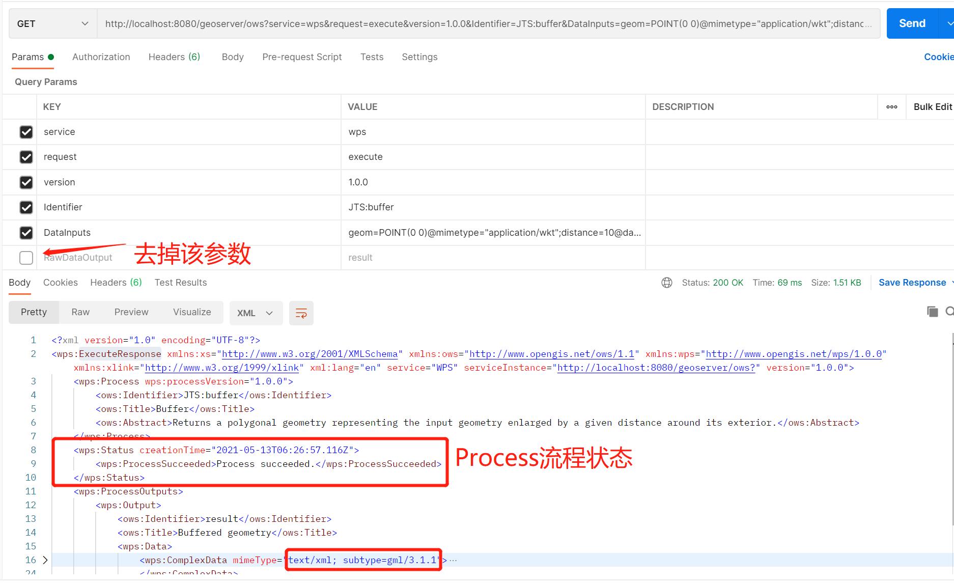The image size is (954, 584).
Task: Open the XML format dropdown
Action: 256,313
